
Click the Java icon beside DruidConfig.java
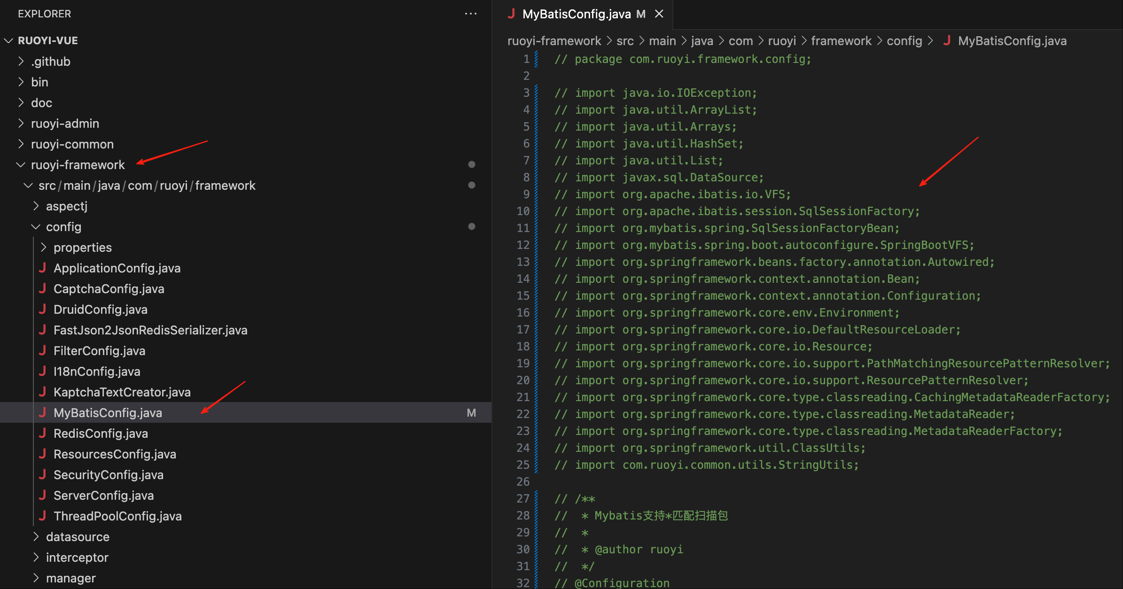pos(42,309)
